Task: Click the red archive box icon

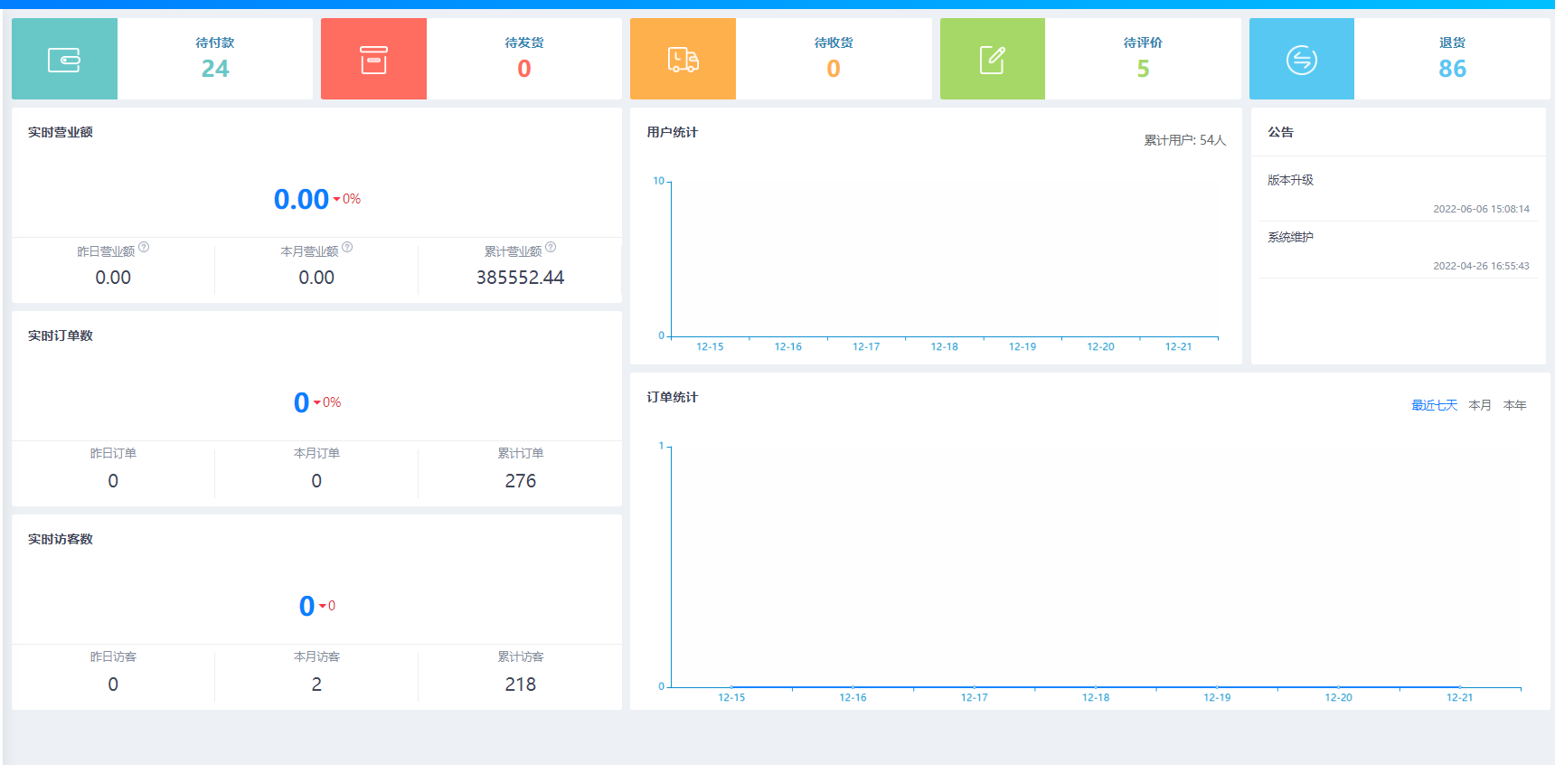Action: coord(373,60)
